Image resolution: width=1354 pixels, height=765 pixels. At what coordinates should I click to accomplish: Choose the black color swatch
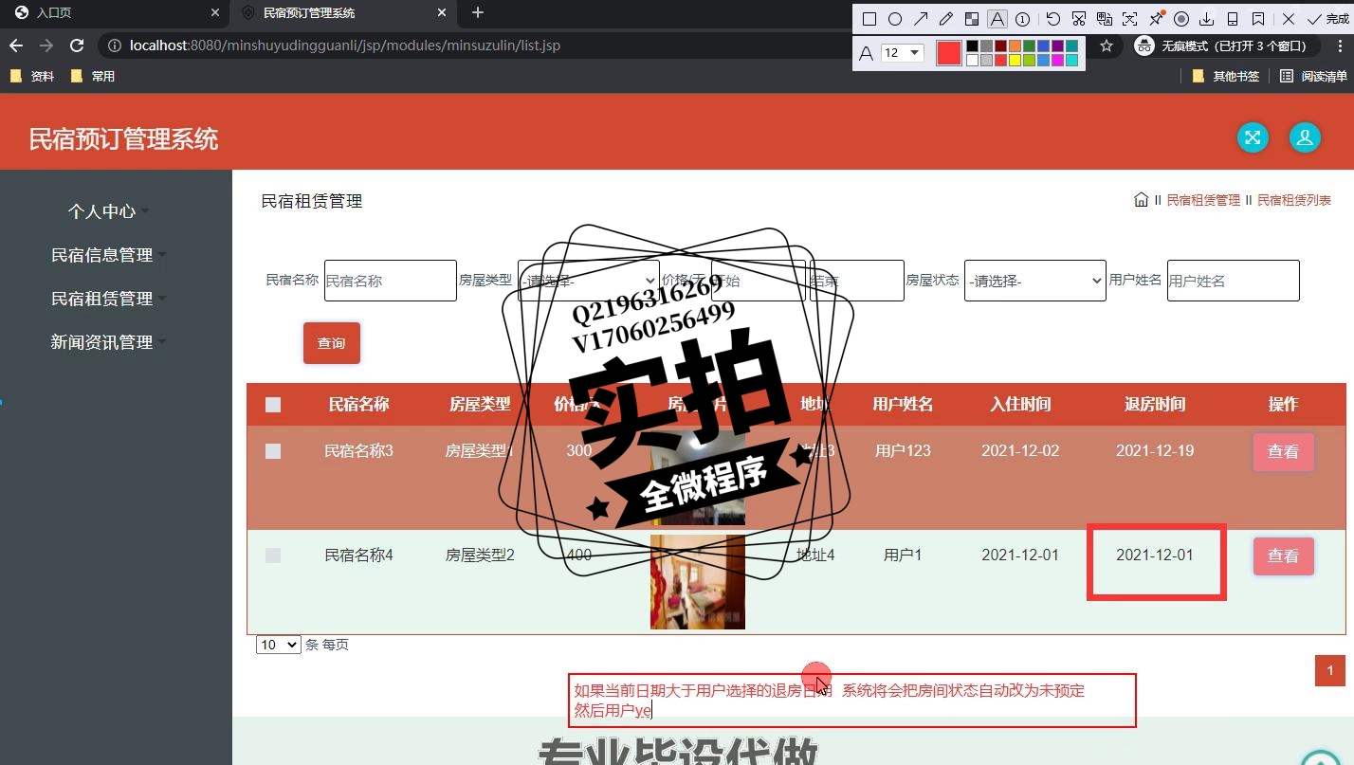tap(972, 46)
